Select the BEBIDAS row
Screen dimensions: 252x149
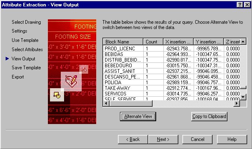coord(171,54)
